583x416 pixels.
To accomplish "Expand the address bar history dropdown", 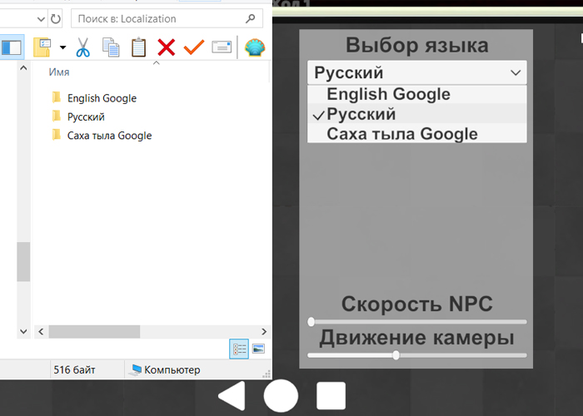I will pyautogui.click(x=41, y=18).
